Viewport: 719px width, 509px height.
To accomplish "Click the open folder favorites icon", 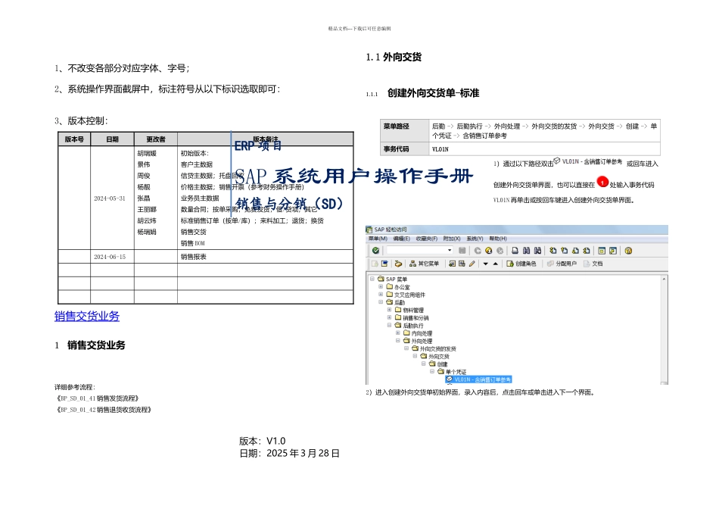I will pos(398,264).
